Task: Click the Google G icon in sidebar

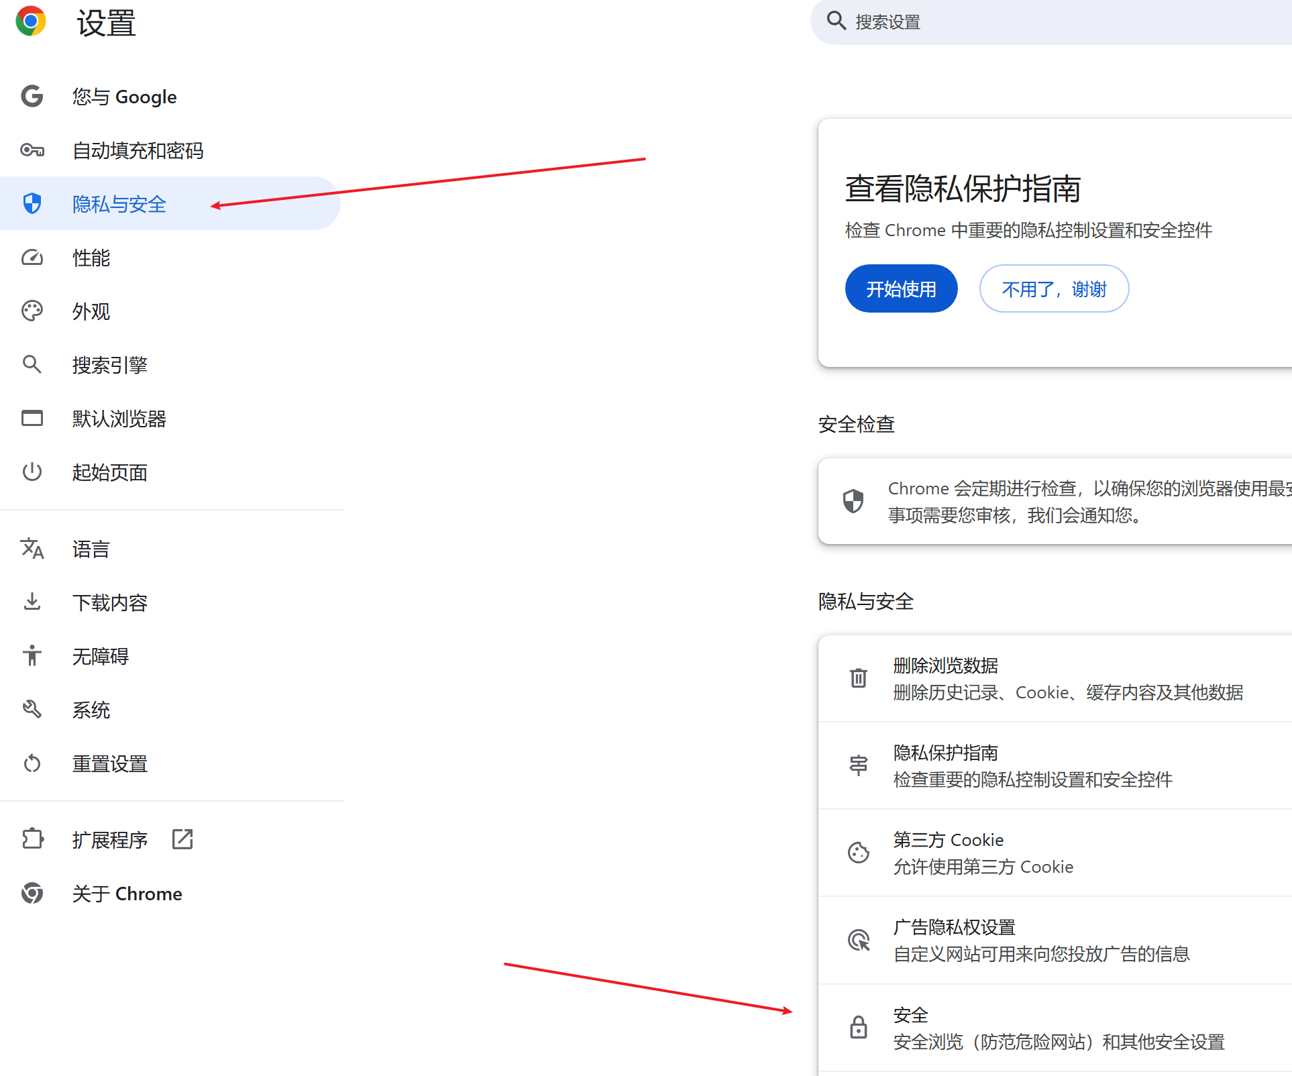Action: click(x=32, y=97)
